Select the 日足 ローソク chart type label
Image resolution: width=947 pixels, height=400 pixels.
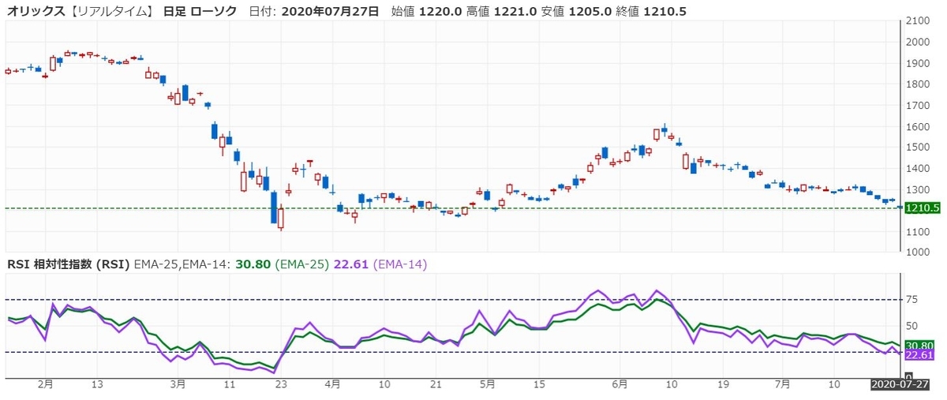tap(200, 11)
